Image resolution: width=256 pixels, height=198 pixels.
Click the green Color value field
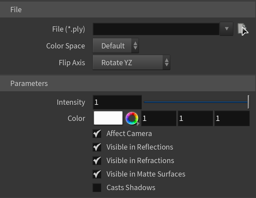click(195, 118)
